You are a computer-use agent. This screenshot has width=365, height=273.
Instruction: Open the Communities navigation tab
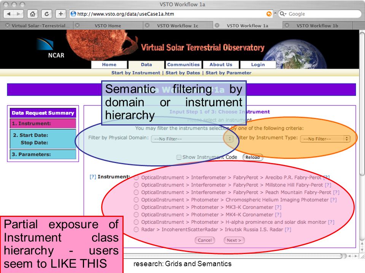[183, 64]
